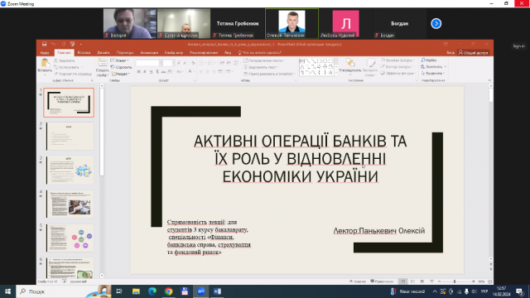Open the Section (Раздел) dropdown
Screen dimensions: 530x298
[x=120, y=74]
